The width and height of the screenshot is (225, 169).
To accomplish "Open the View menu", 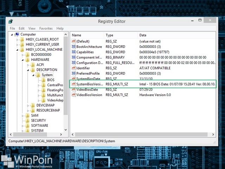I will point(32,29).
